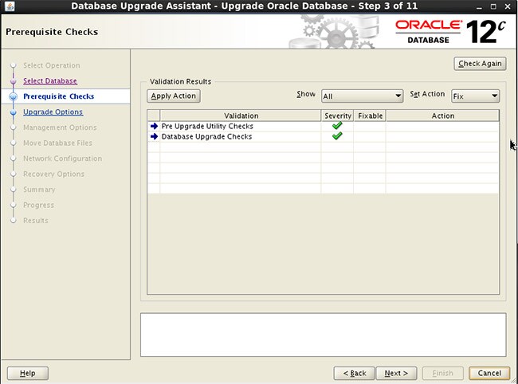Select the Pre Upgrade Utility Checks row text
Viewport: 518px width, 384px height.
tap(207, 126)
